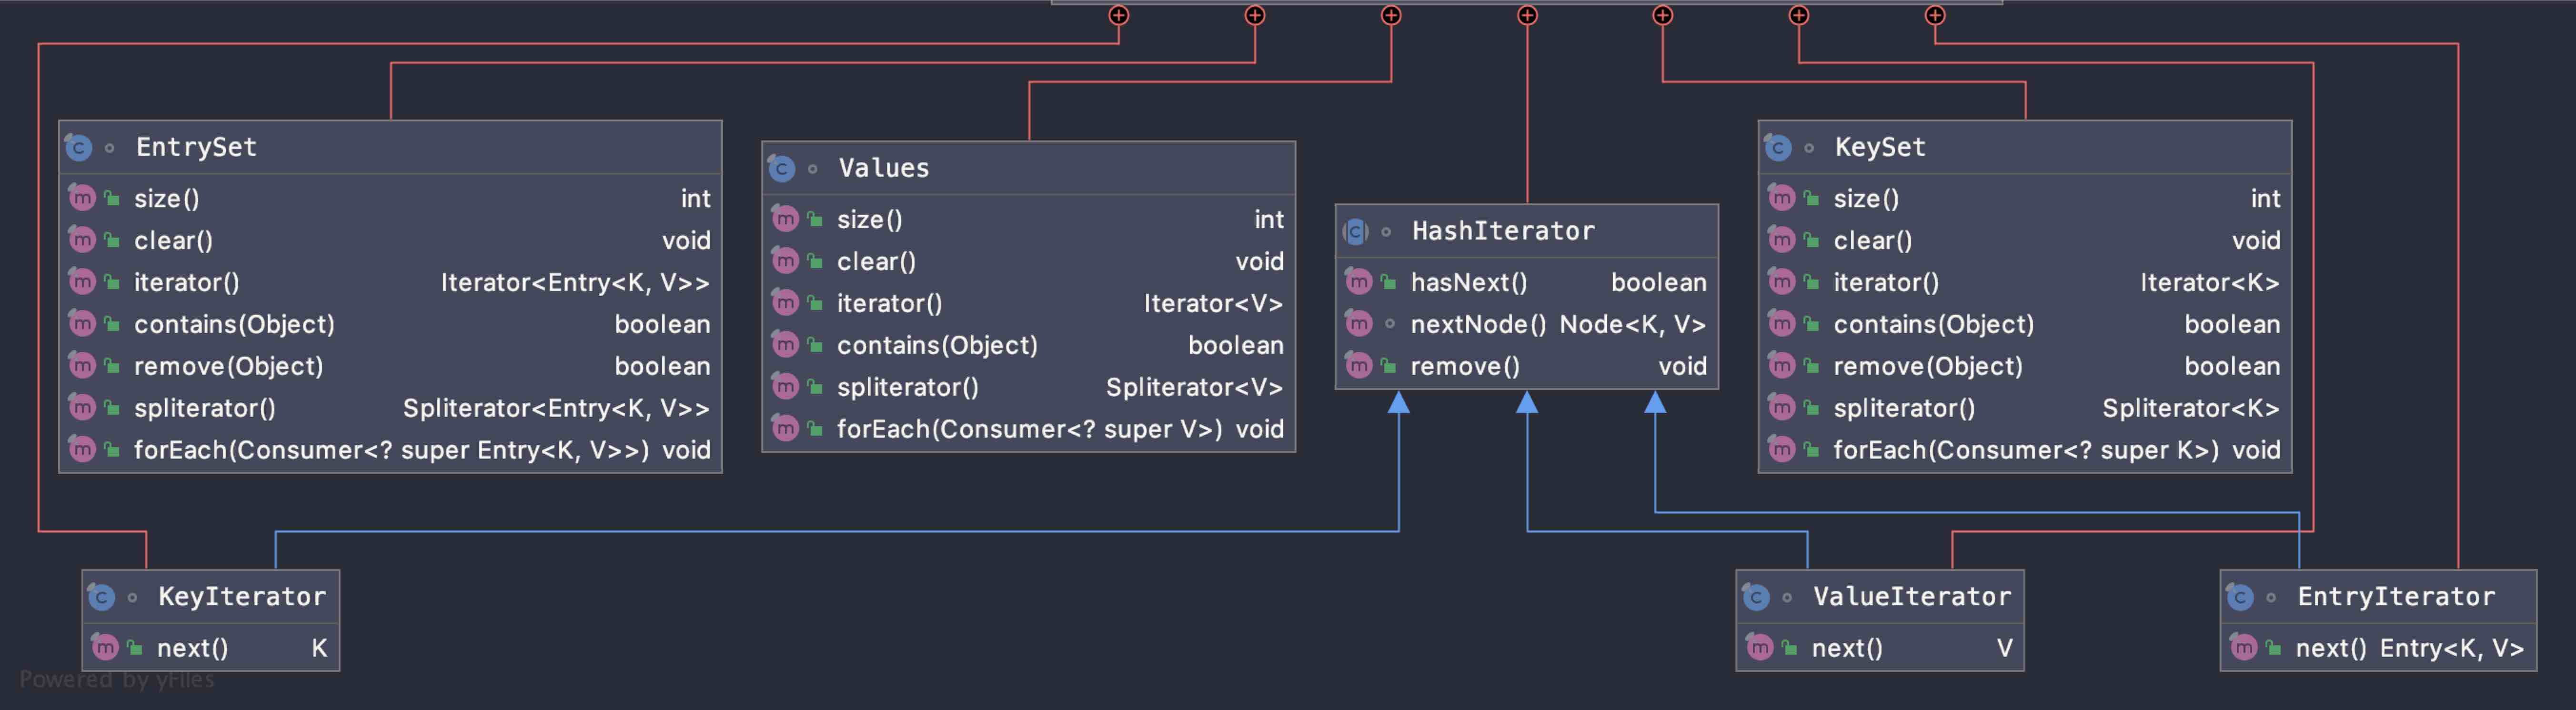Viewport: 2576px width, 710px height.
Task: Click the leftmost red inner-class plus connector
Action: (1119, 15)
